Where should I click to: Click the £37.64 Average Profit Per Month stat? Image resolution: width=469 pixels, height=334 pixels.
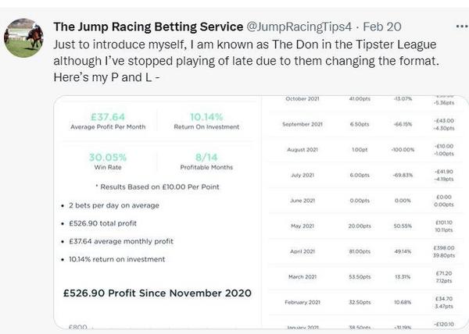coord(108,121)
